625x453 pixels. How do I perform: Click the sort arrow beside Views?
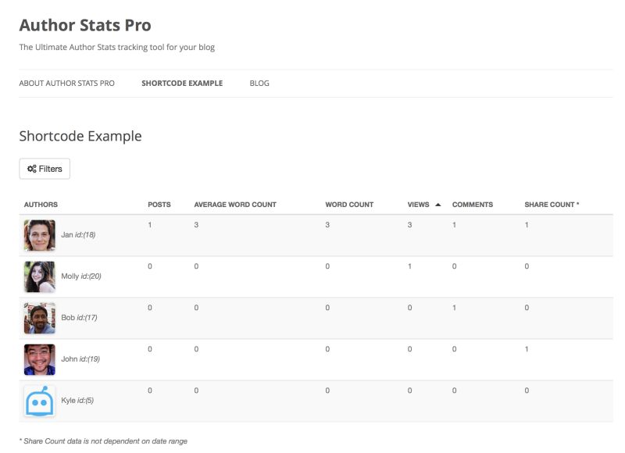click(x=438, y=205)
